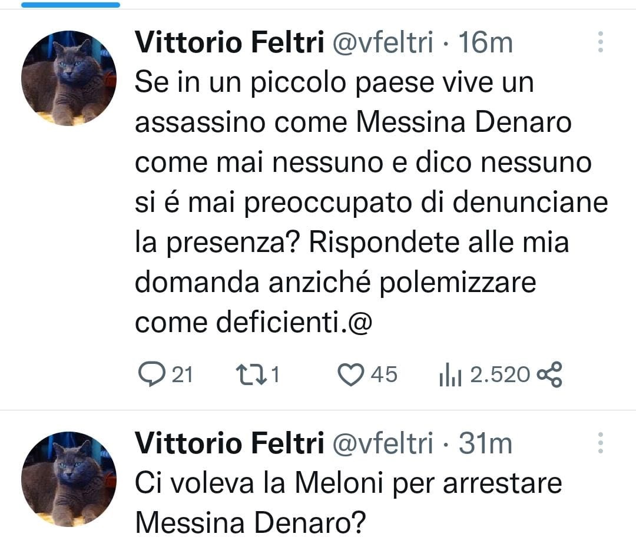
Task: Like the tweet about Messina Denaro
Action: coord(352,373)
